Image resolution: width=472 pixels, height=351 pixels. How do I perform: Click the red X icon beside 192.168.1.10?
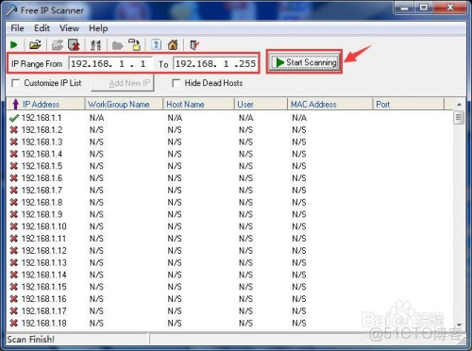click(14, 226)
